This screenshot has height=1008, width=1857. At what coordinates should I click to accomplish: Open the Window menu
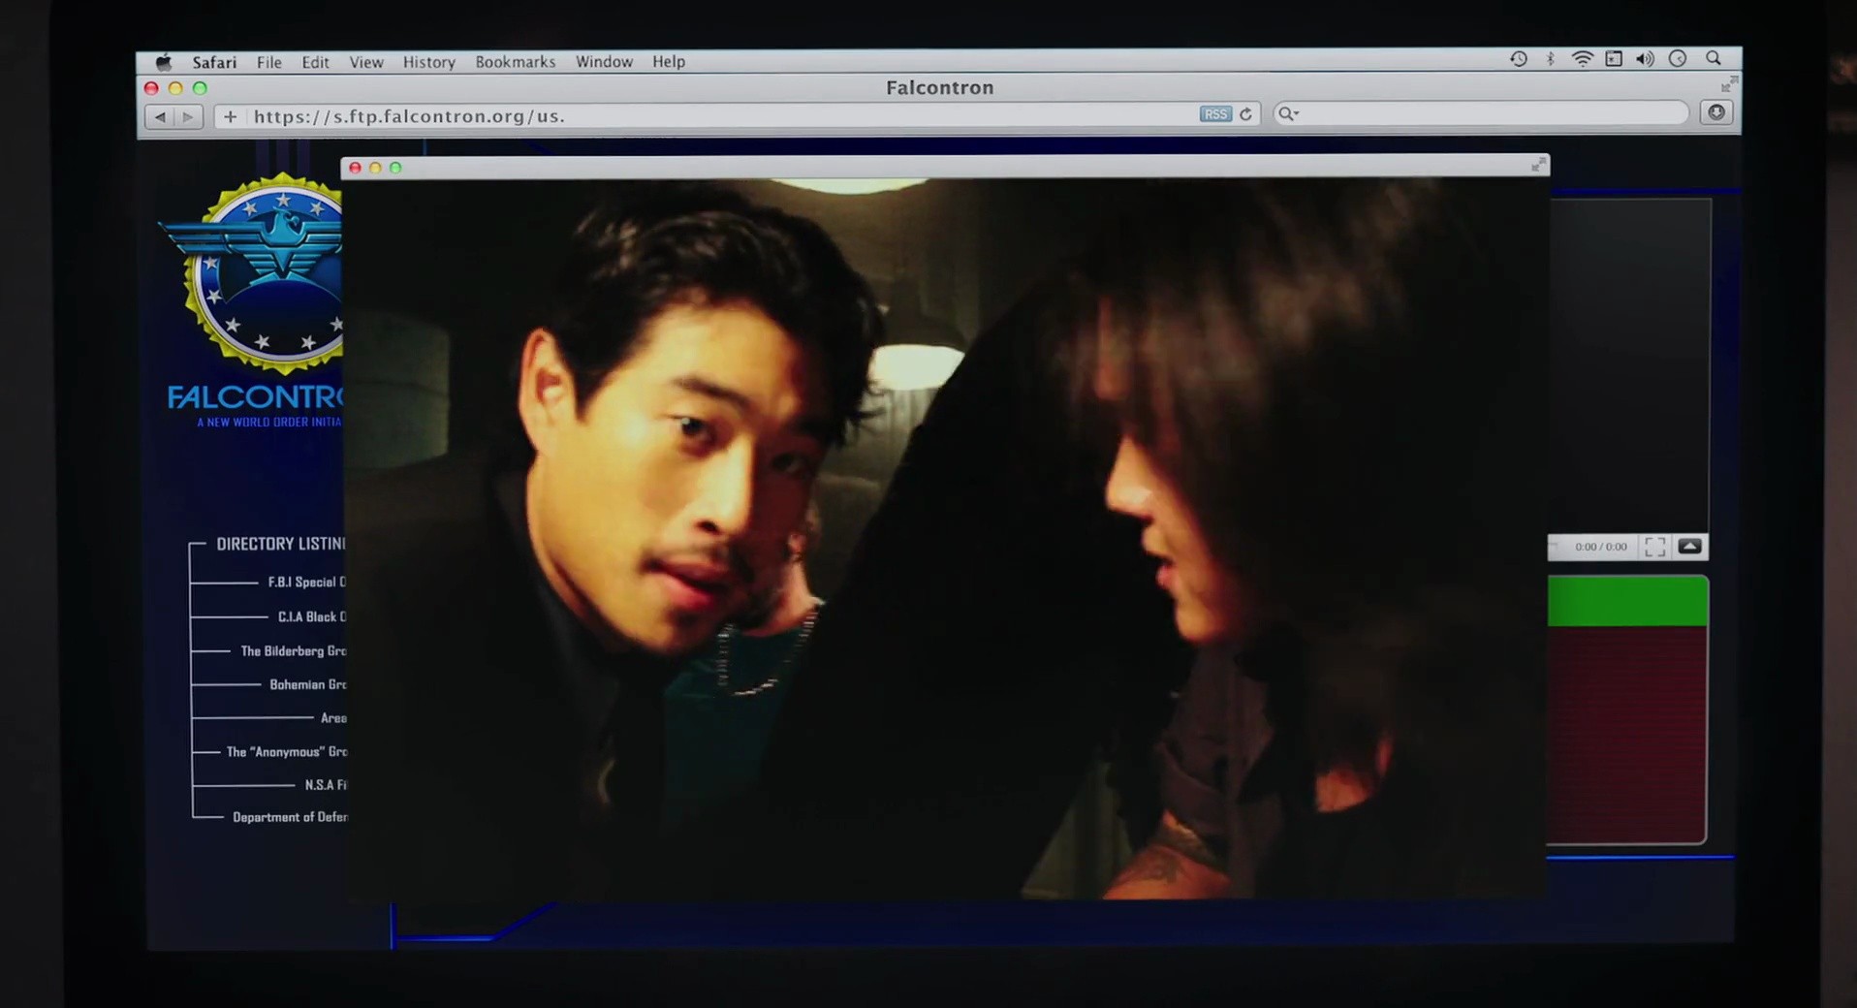click(604, 62)
